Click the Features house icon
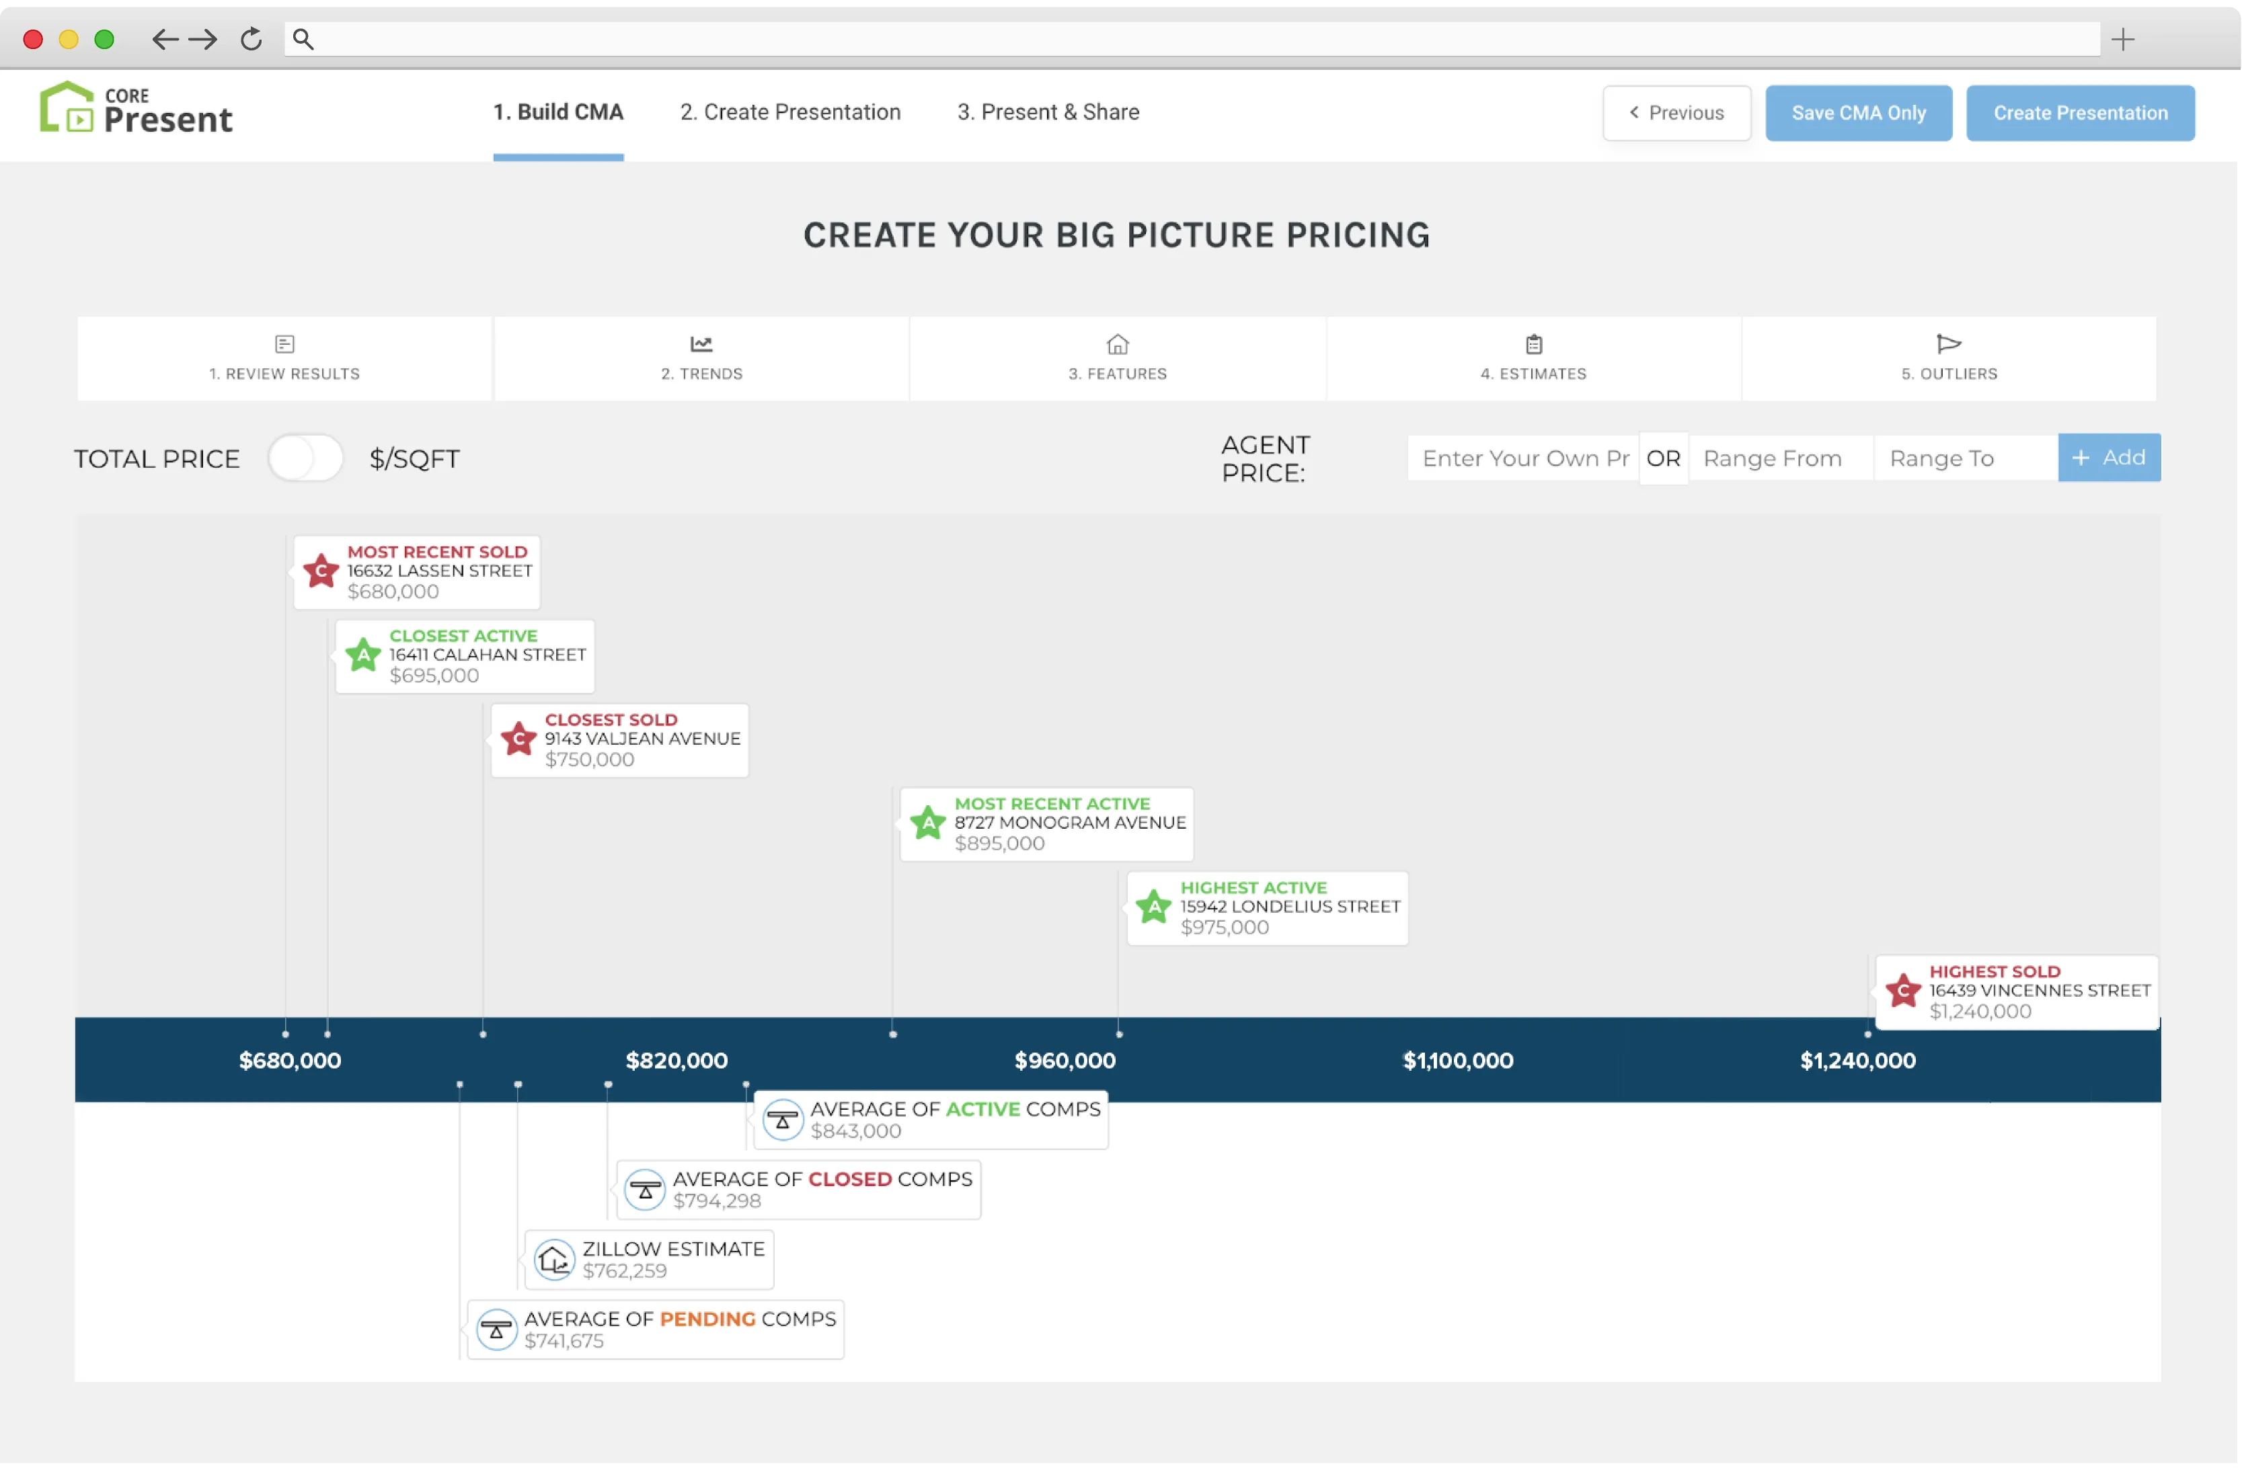The width and height of the screenshot is (2242, 1468). pyautogui.click(x=1117, y=343)
